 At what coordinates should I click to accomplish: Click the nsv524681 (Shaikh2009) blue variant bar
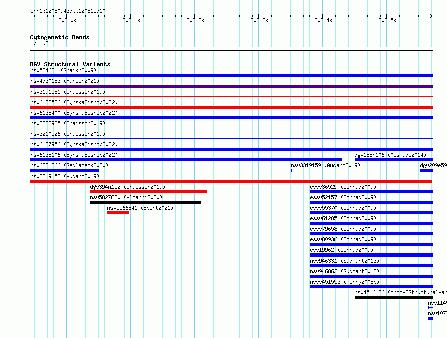231,75
